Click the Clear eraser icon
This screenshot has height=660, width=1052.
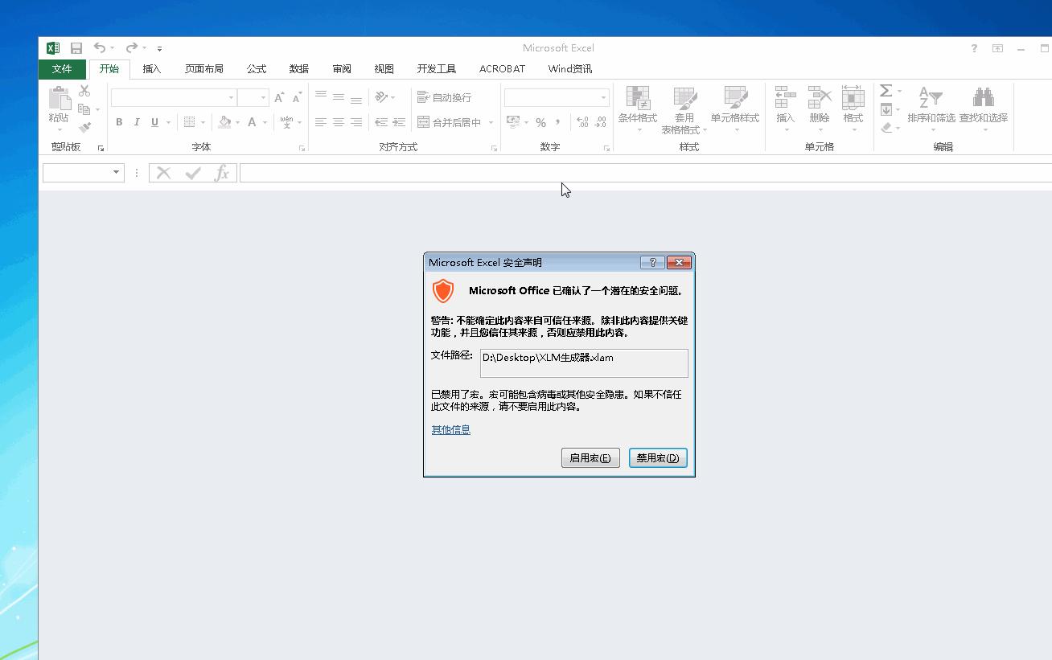click(x=886, y=128)
